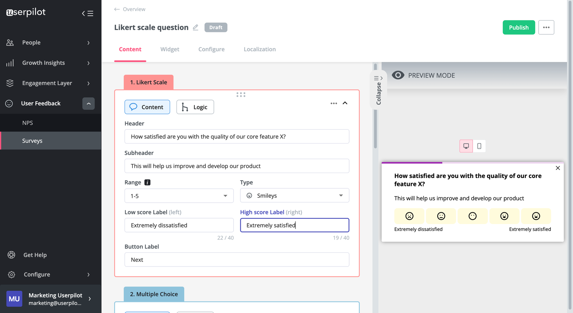Click the Subheader input field
Viewport: 573px width, 313px height.
click(237, 166)
